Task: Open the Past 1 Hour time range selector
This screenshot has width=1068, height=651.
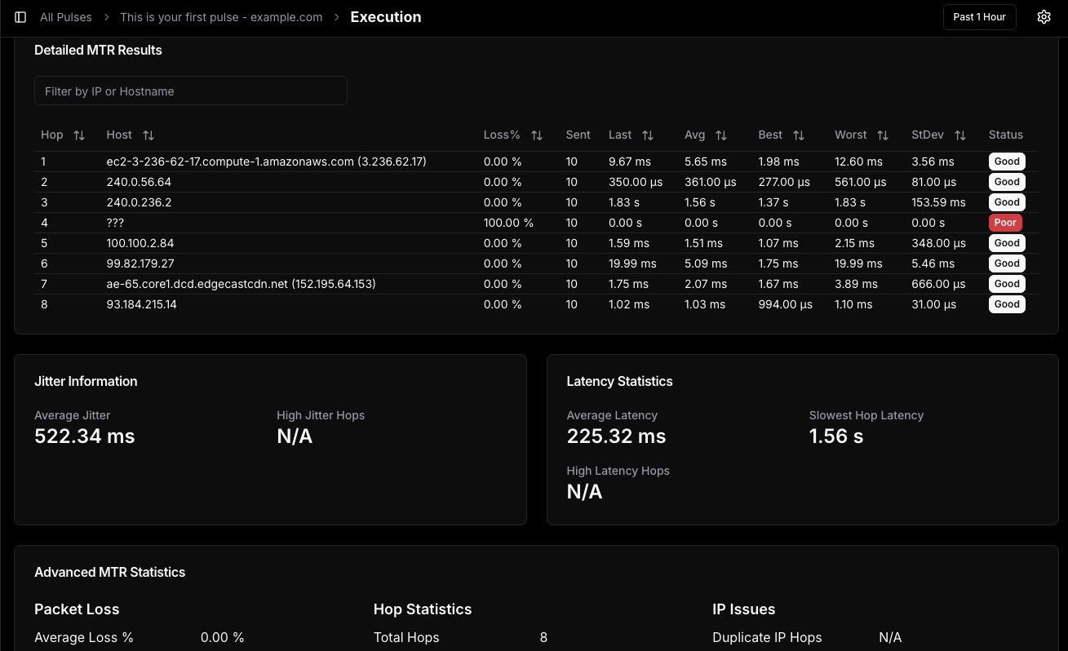Action: pos(979,17)
